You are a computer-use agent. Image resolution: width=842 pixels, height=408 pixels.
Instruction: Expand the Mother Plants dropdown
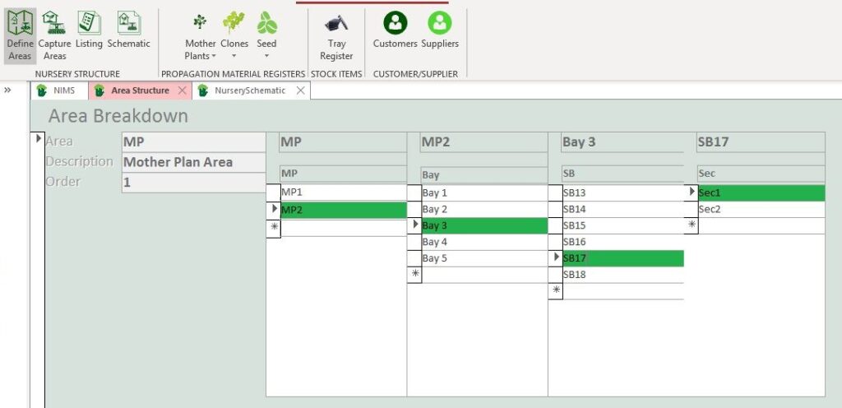(213, 57)
